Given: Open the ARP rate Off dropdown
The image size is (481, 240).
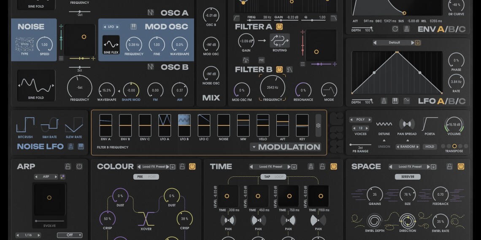Looking at the screenshot, I should click(x=70, y=235).
